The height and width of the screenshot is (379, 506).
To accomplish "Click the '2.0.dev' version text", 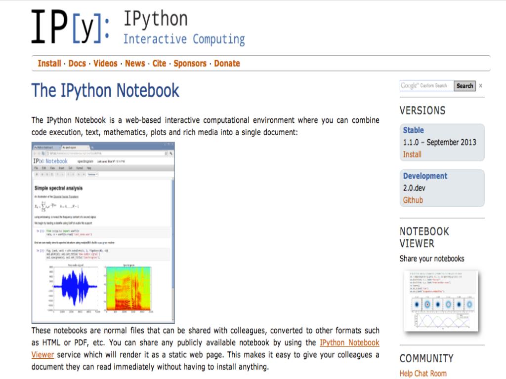I will [x=414, y=188].
